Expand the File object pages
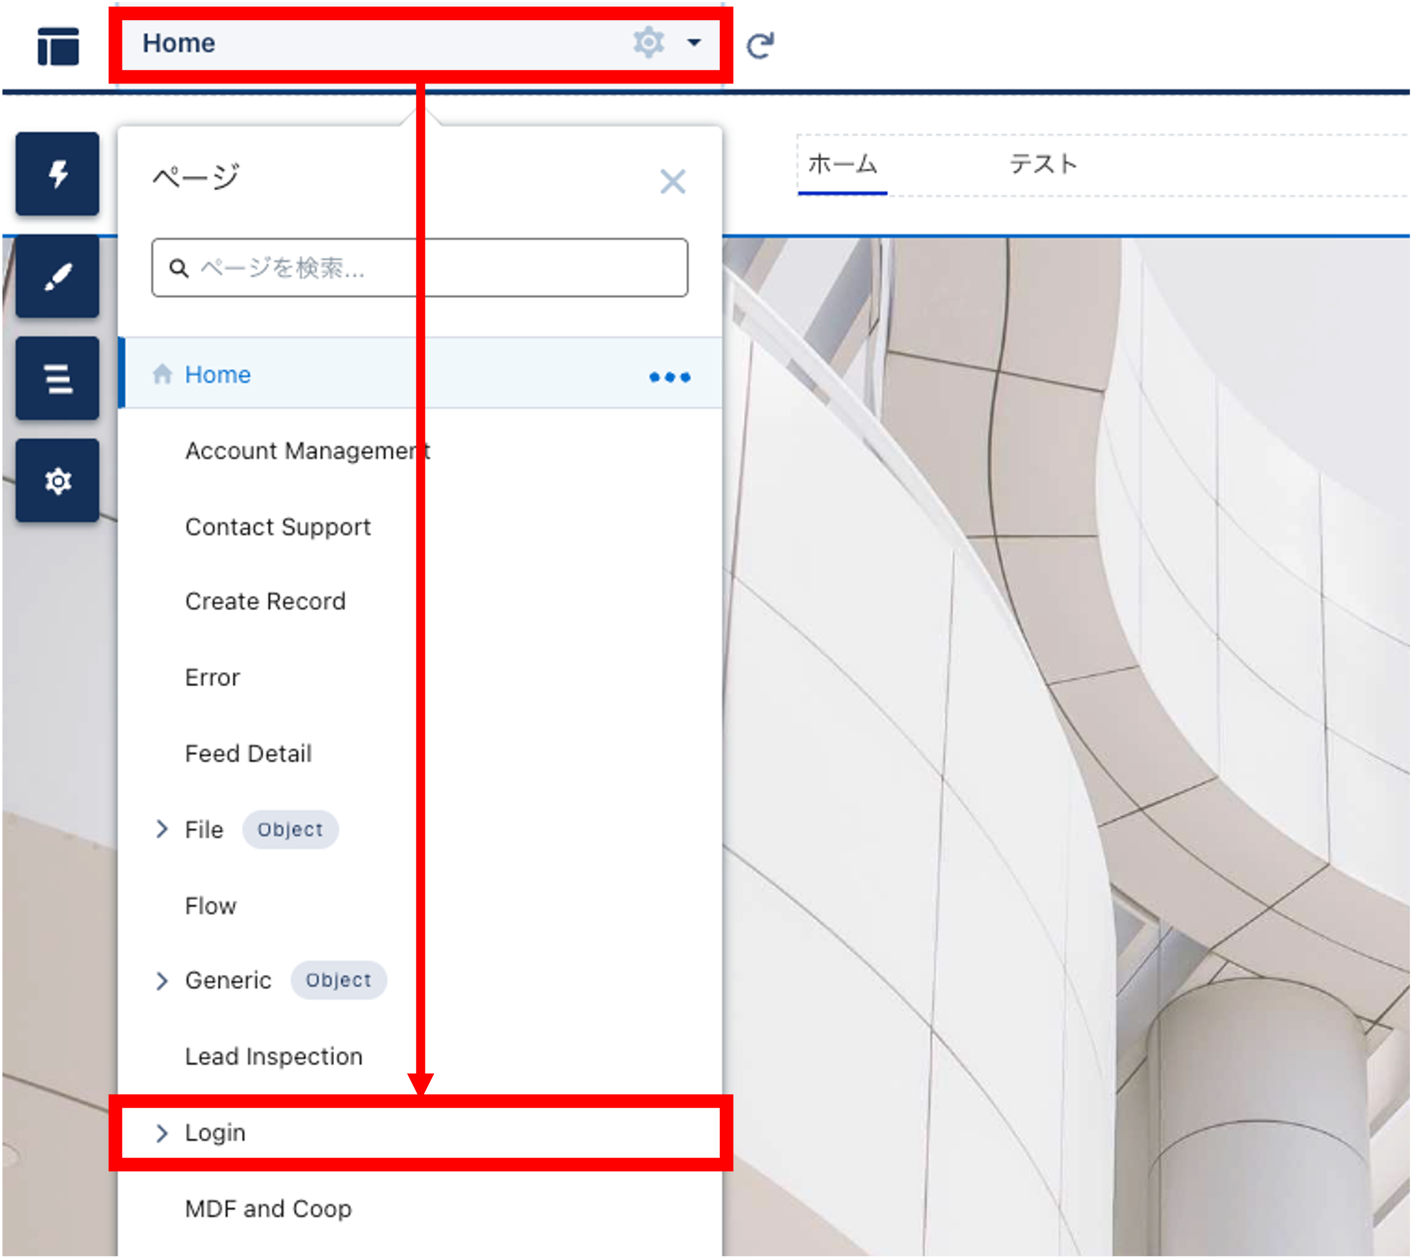 tap(162, 829)
